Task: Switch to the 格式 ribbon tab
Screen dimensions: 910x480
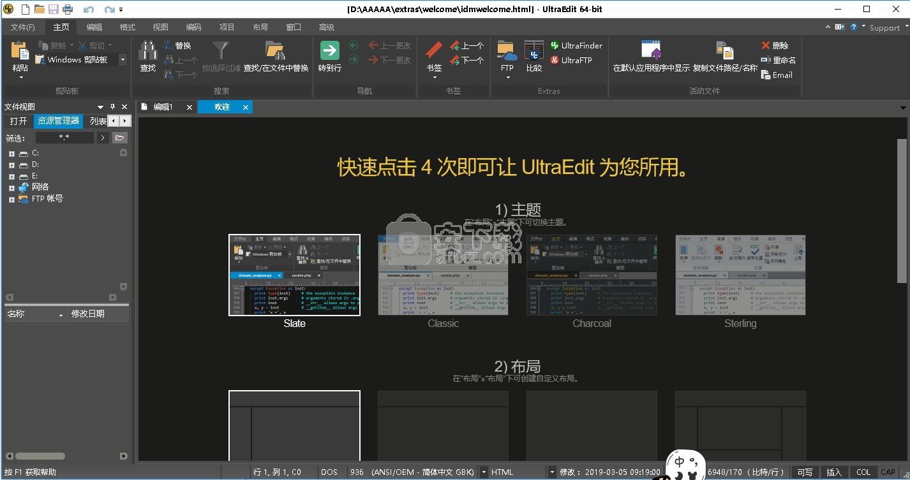Action: pyautogui.click(x=128, y=27)
